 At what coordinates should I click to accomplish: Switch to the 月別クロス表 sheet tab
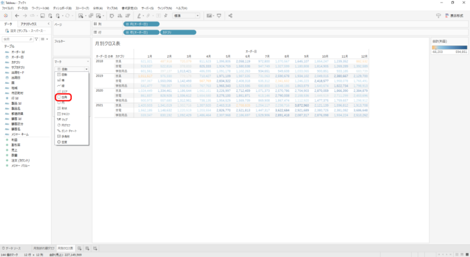coord(65,248)
